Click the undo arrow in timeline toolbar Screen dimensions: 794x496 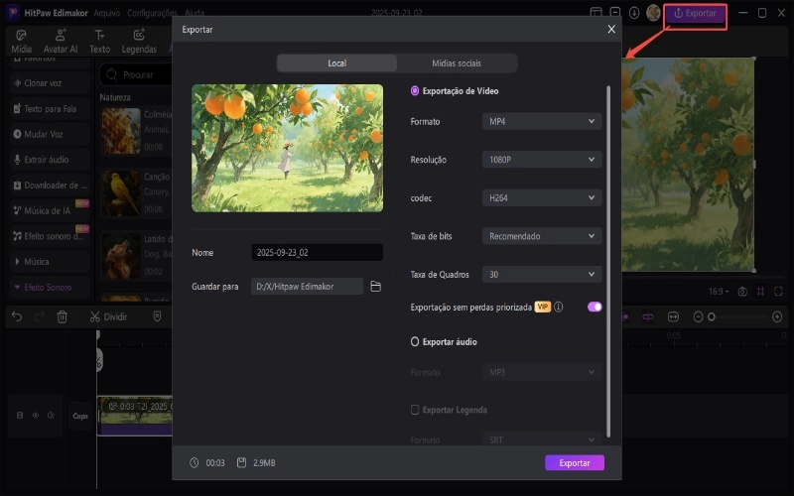point(17,316)
